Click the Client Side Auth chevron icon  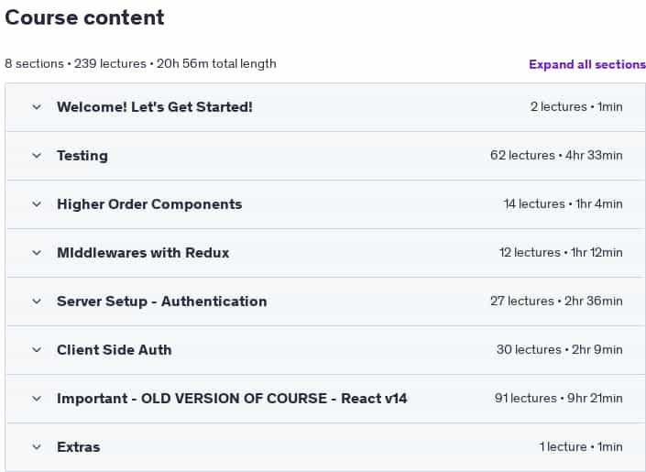point(37,350)
